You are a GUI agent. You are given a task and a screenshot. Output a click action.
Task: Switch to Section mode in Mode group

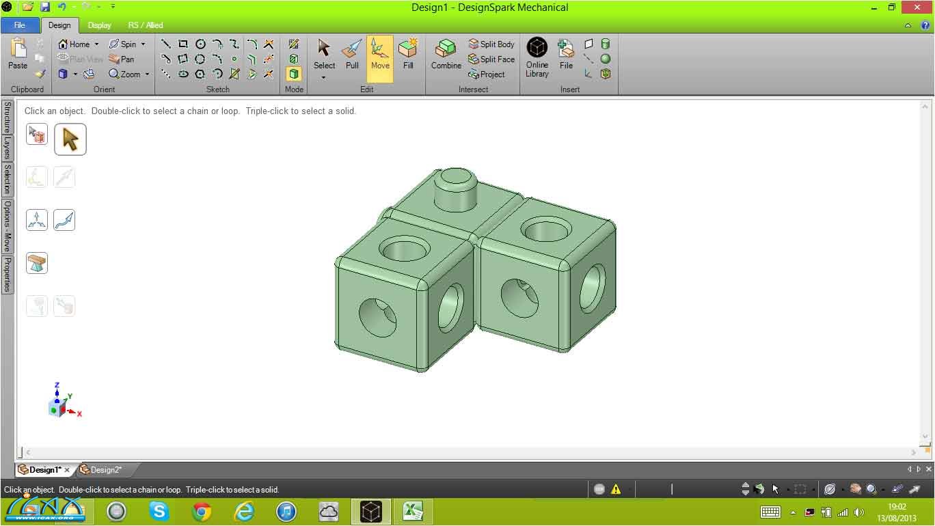click(x=294, y=59)
